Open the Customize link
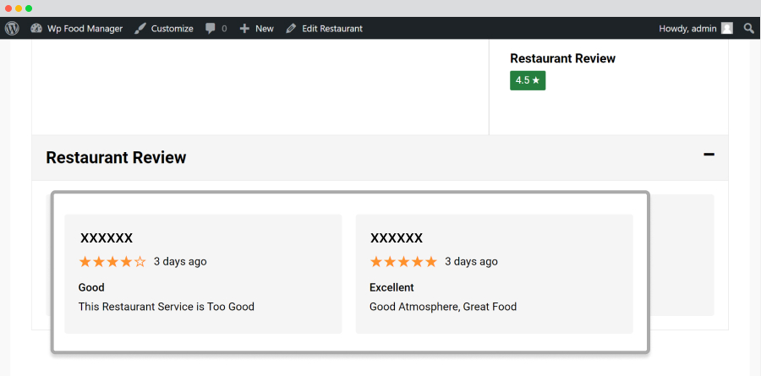 tap(172, 29)
